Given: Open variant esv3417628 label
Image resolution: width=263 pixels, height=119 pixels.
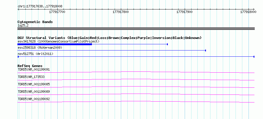Looking at the screenshot, I should point(59,41).
